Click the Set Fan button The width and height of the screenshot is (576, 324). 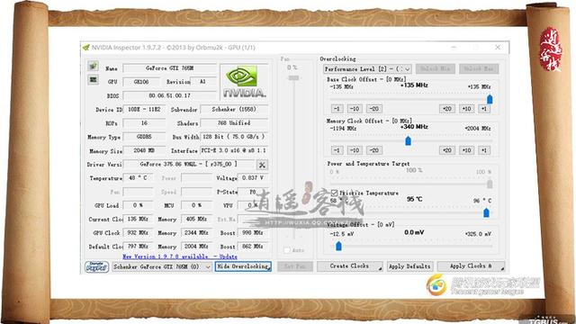click(x=295, y=266)
